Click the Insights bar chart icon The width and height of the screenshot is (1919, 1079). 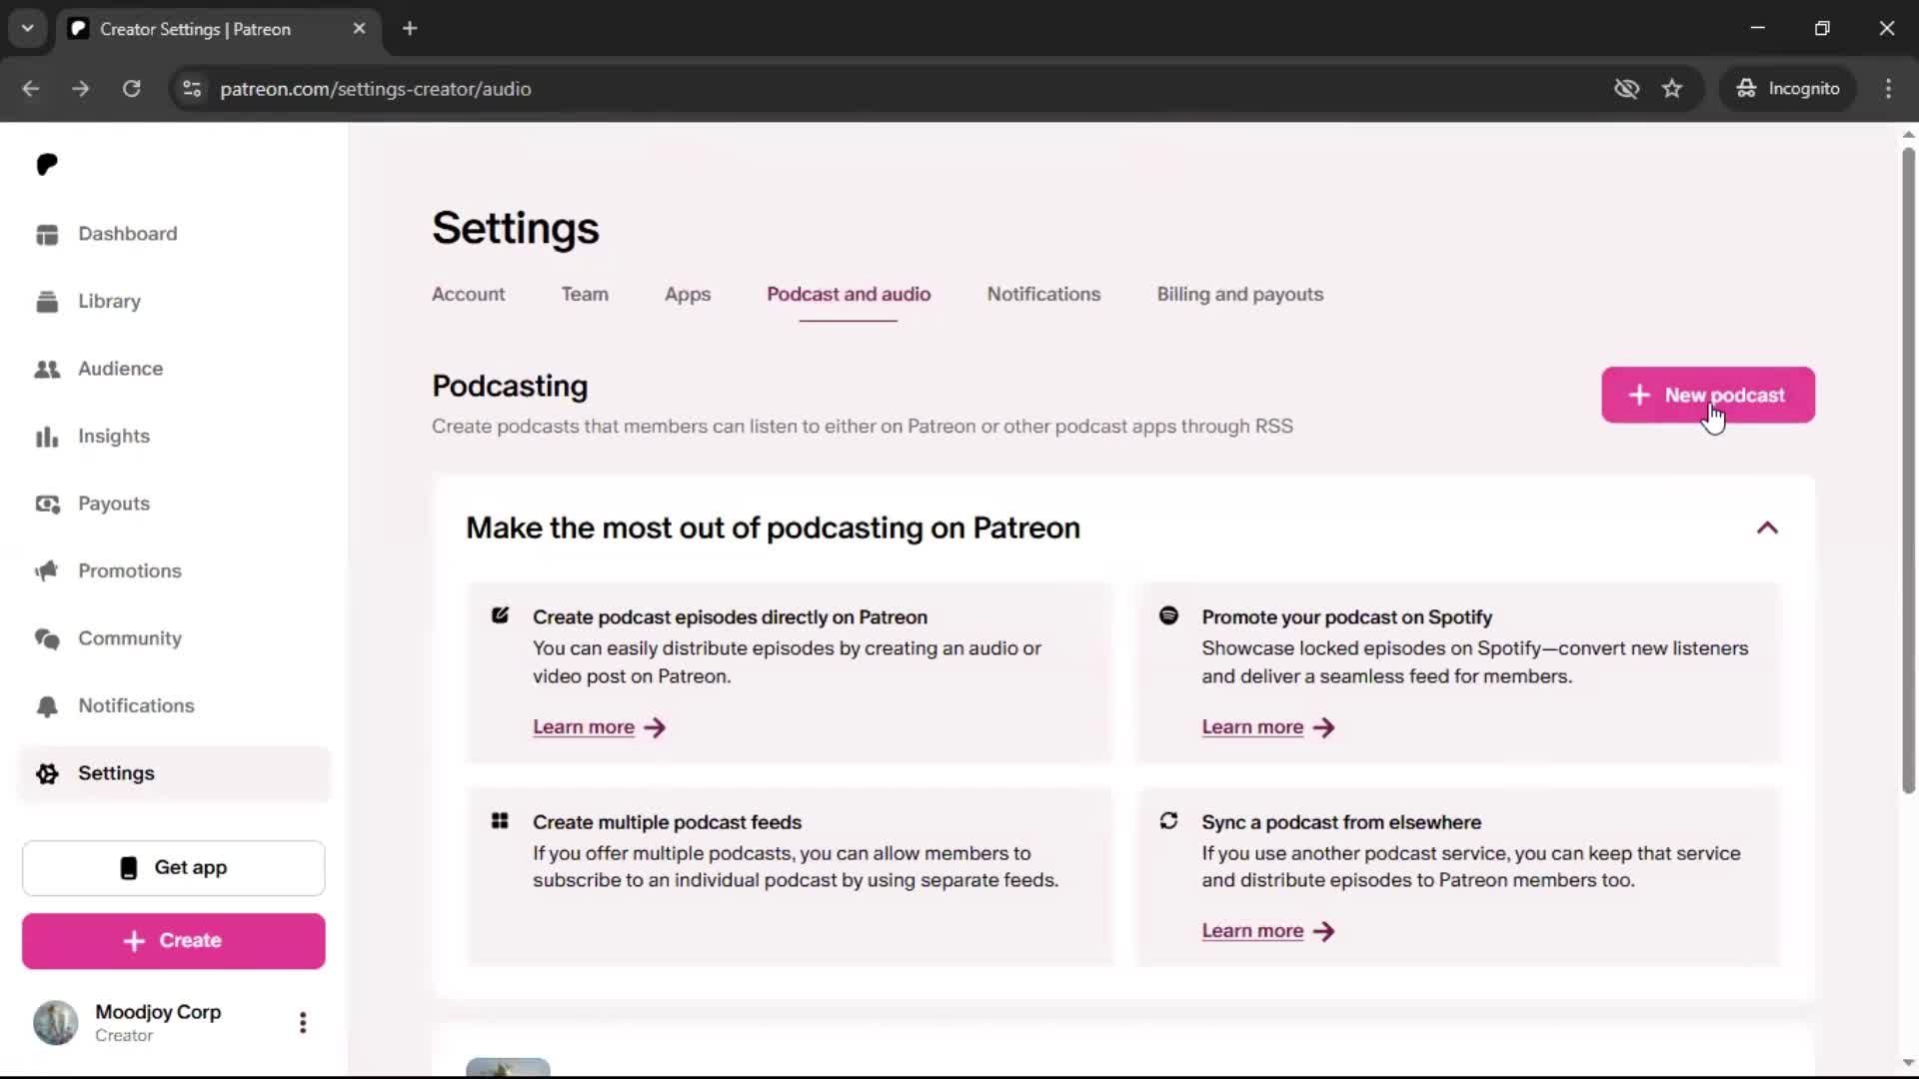[47, 437]
